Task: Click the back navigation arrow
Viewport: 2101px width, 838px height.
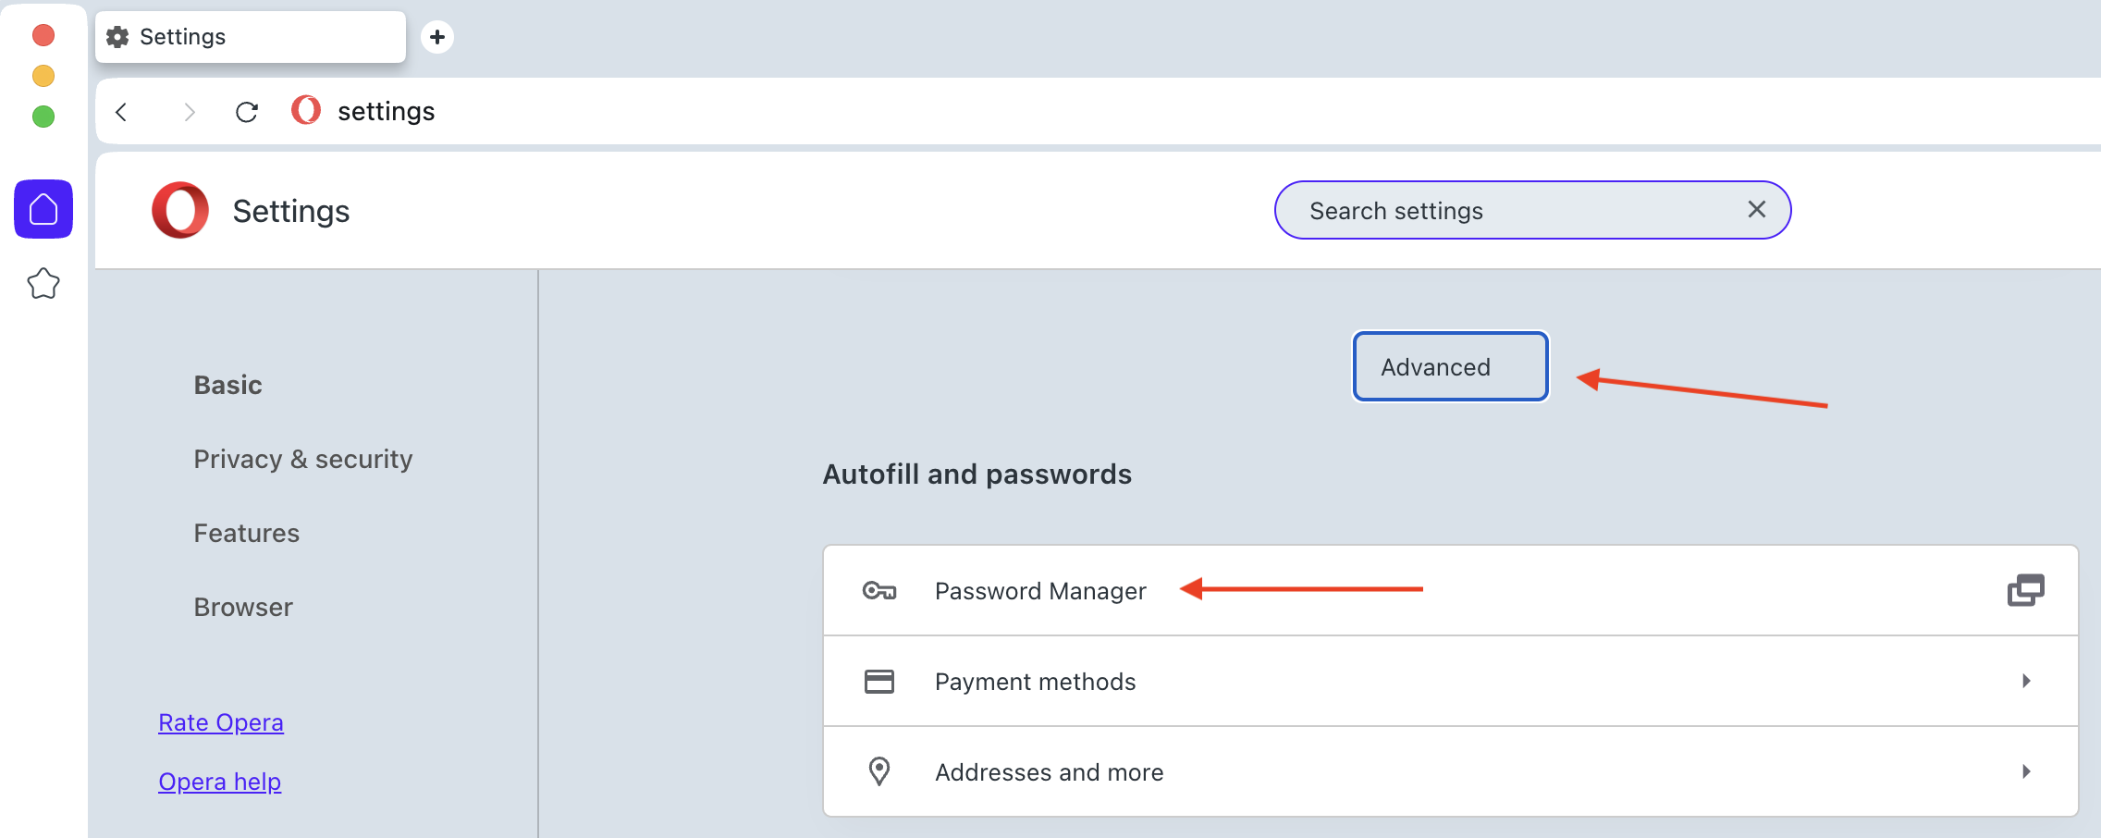Action: point(121,111)
